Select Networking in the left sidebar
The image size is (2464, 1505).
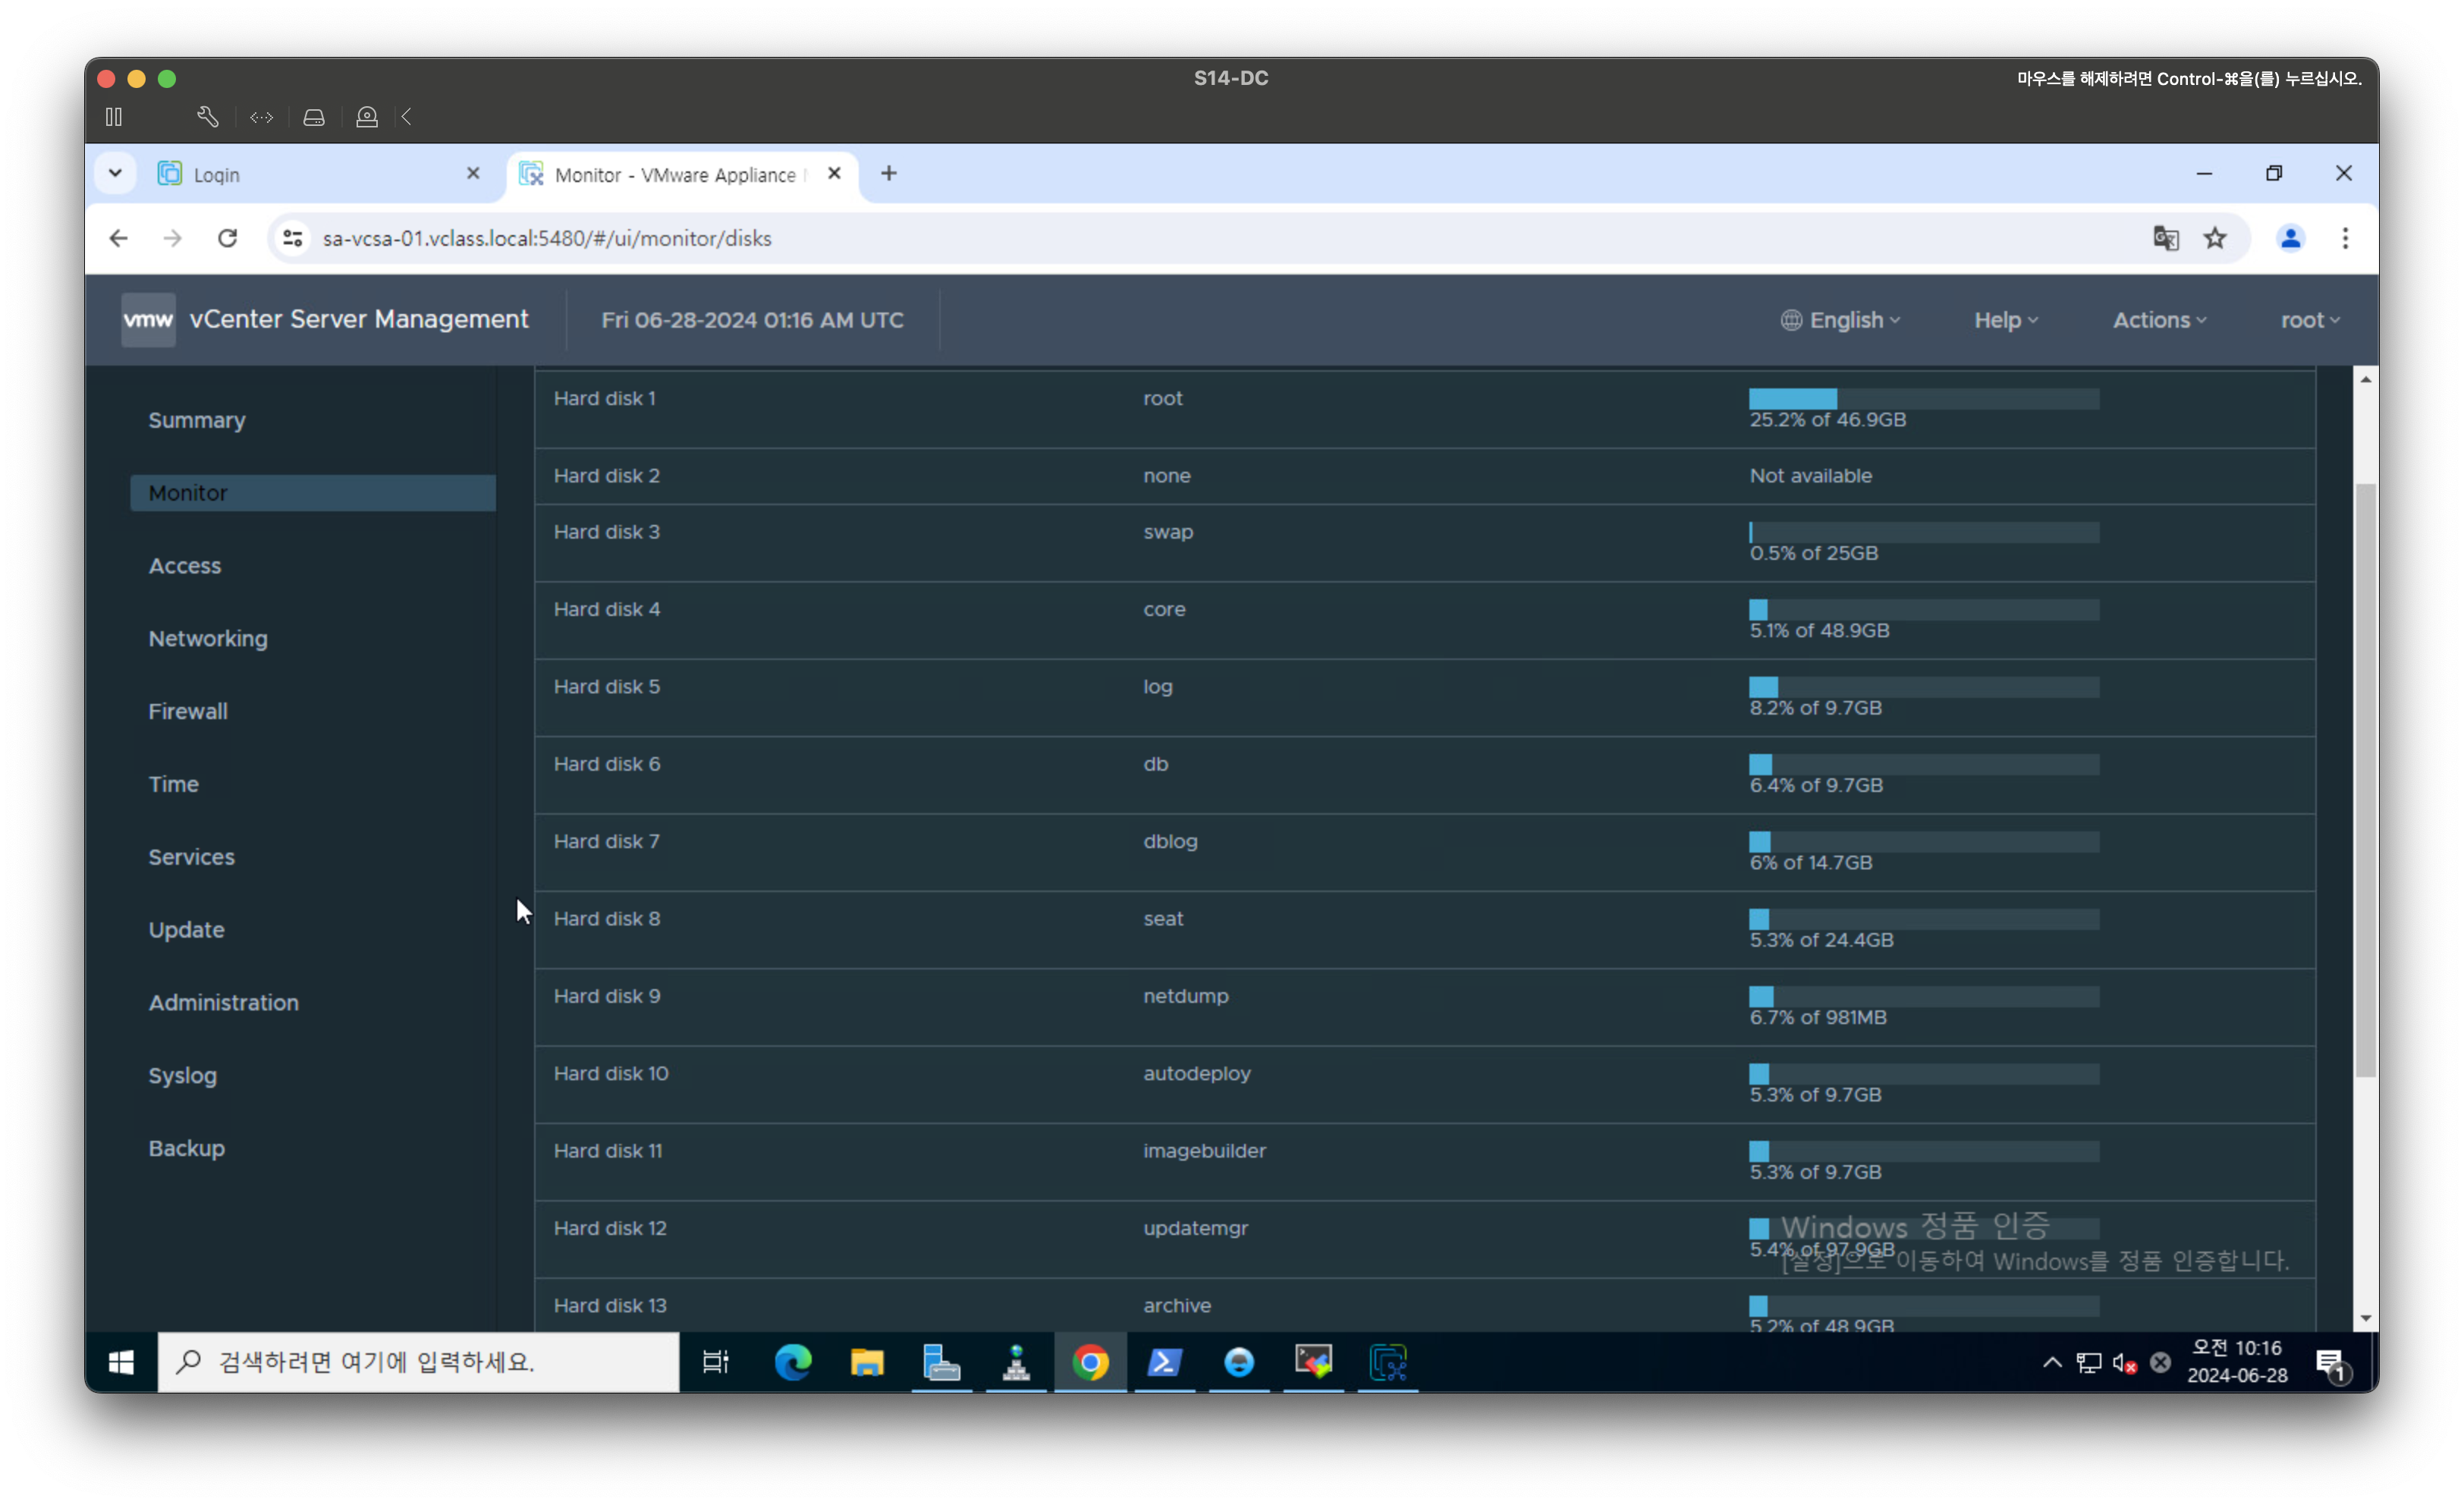(x=208, y=638)
